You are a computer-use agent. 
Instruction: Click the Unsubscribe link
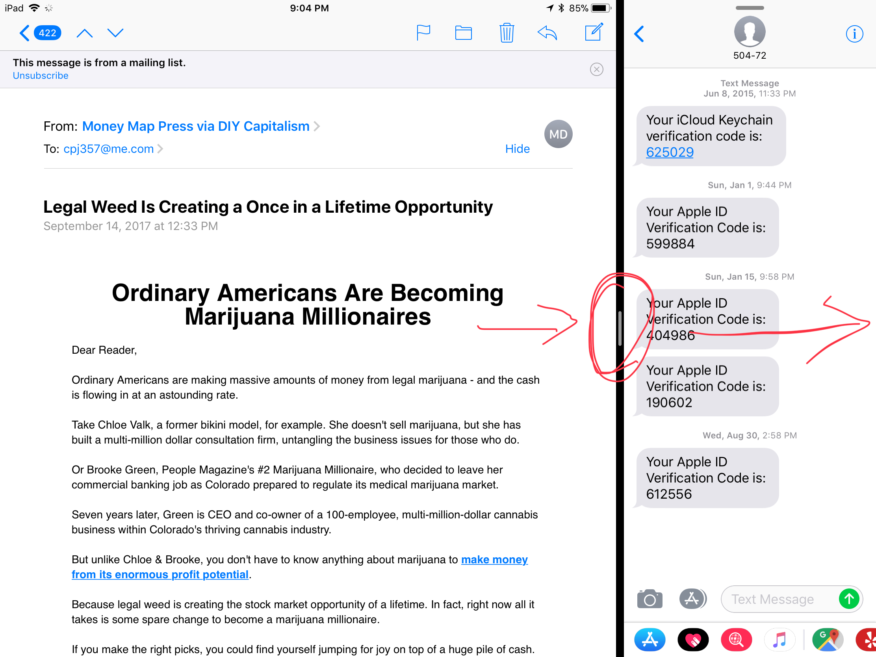[41, 76]
